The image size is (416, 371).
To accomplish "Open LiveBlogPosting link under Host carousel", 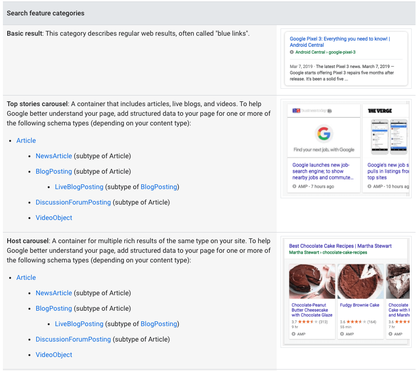I will pos(79,324).
